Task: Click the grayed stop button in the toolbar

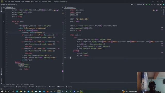Action: (x=155, y=5)
